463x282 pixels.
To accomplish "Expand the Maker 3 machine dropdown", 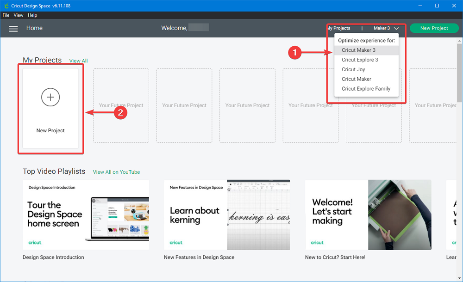I will 386,28.
